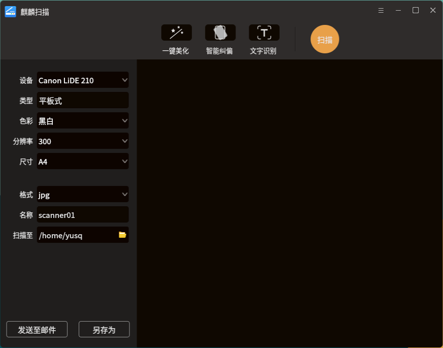Maximize the Kylin Scan window

click(x=416, y=11)
